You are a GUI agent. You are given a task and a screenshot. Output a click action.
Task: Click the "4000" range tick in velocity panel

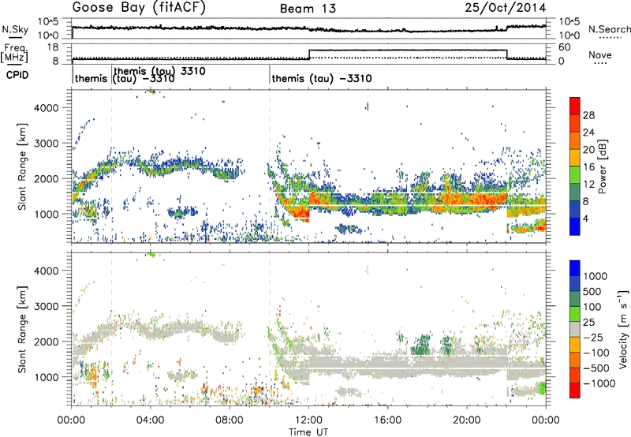tap(46, 271)
